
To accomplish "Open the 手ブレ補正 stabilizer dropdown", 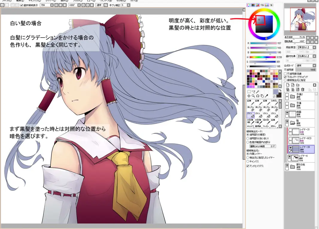I will pos(129,5).
